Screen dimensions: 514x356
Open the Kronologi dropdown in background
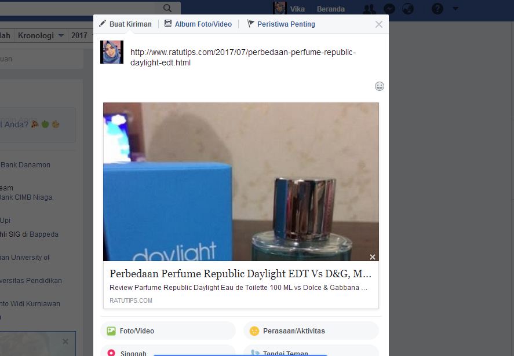41,35
